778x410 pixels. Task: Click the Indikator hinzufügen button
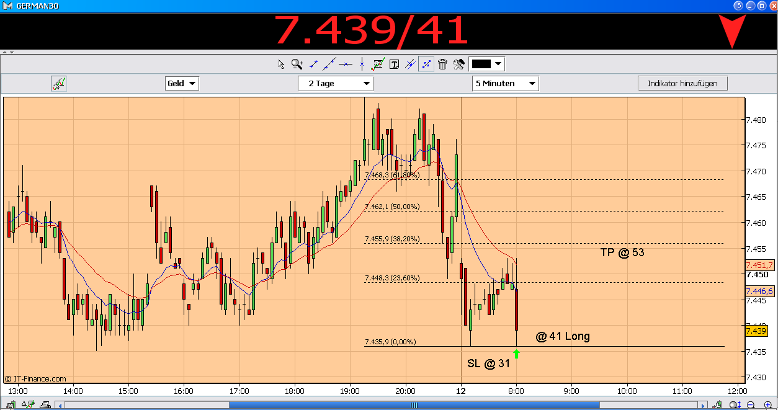[x=682, y=83]
